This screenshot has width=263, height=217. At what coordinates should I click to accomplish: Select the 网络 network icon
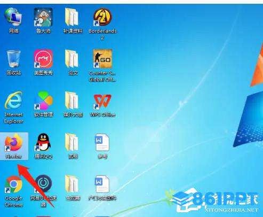13,21
